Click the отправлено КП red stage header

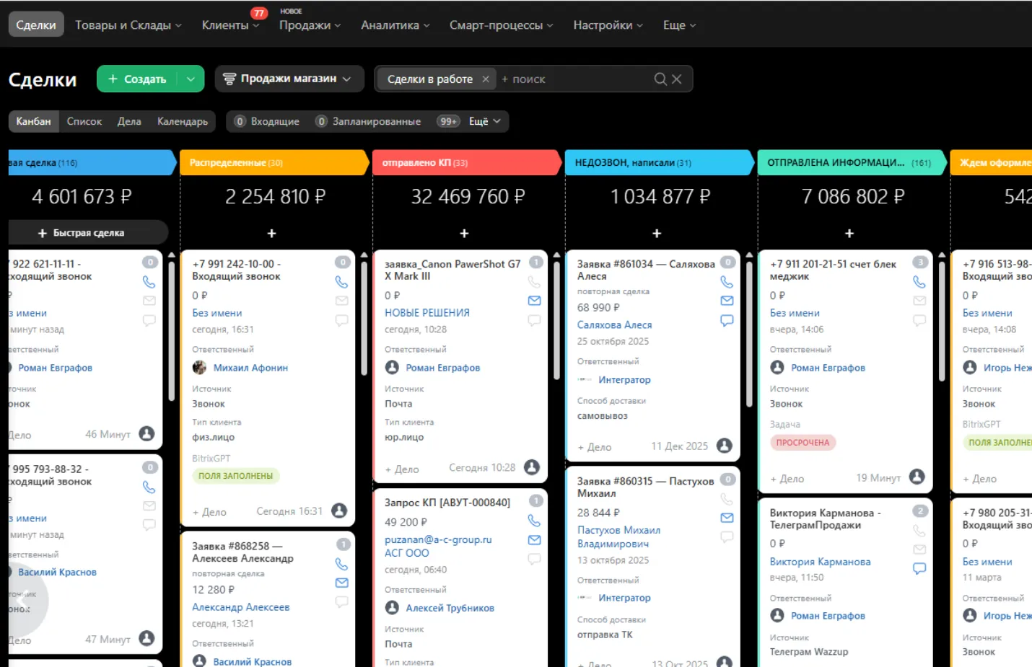[x=464, y=163]
